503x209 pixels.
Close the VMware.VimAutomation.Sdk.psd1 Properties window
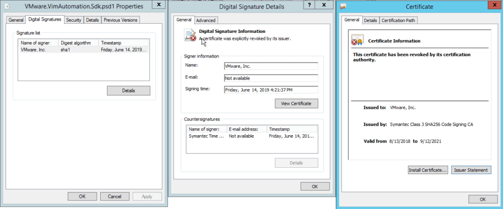[158, 5]
